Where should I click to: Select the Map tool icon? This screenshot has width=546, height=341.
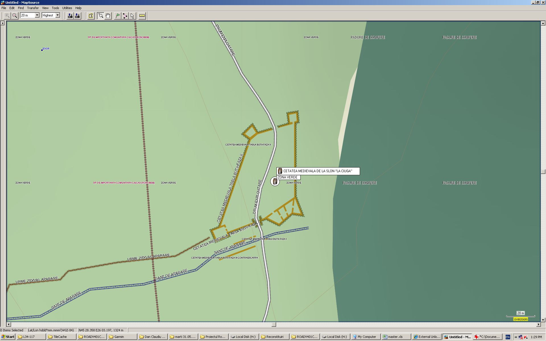click(x=91, y=16)
